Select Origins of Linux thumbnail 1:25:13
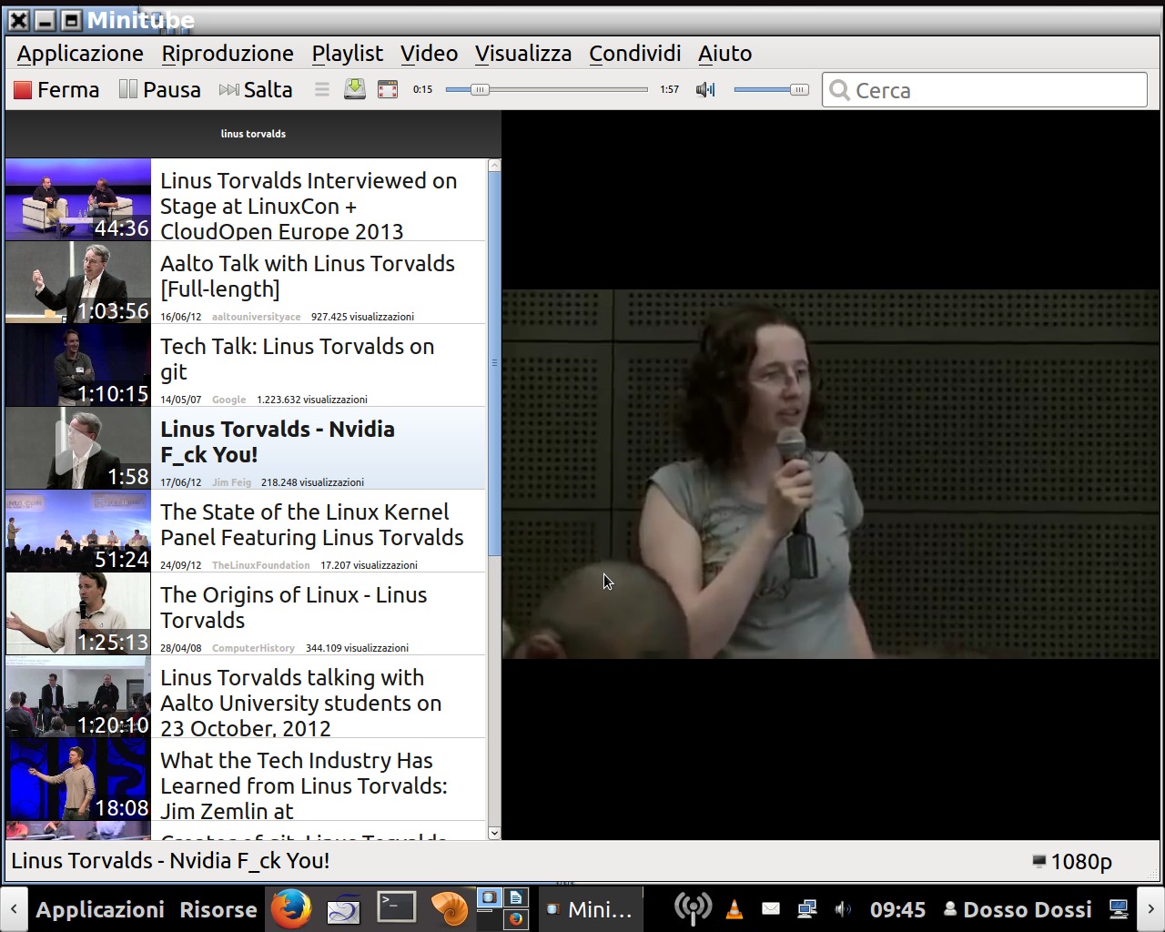The width and height of the screenshot is (1165, 932). pos(78,613)
